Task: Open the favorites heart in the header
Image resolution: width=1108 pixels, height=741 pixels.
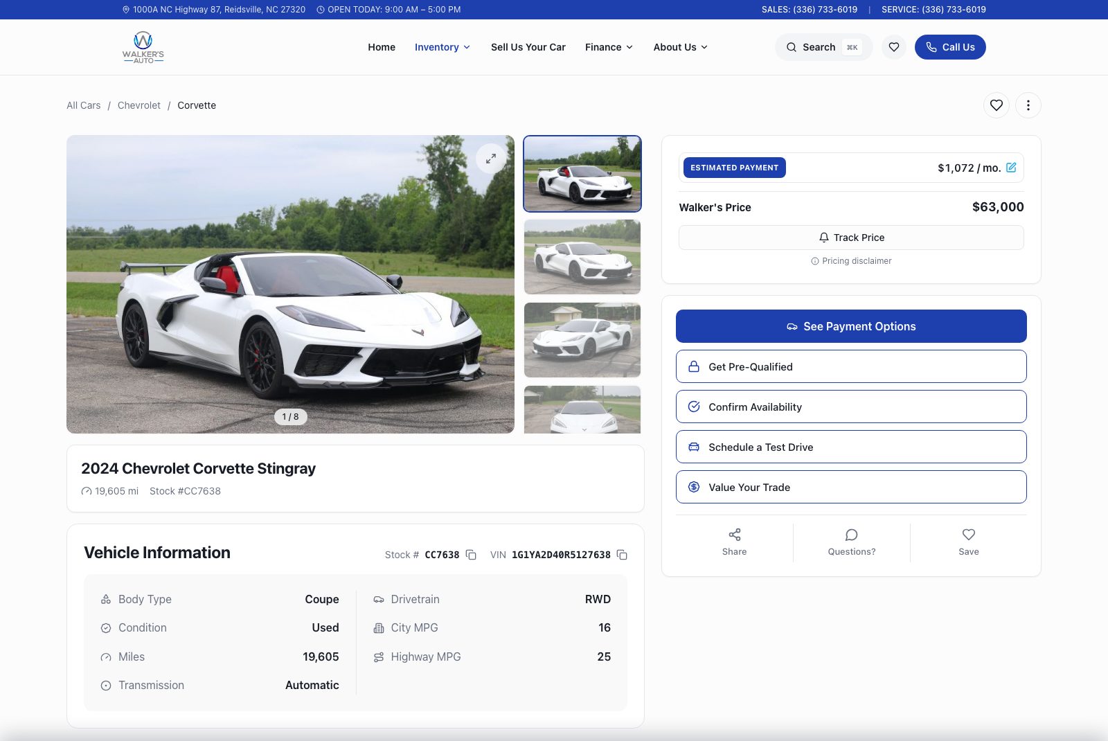Action: [894, 47]
